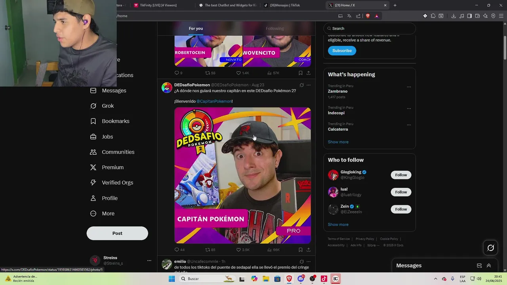Screen dimensions: 507x285
Task: Reply to the DEDsafioPokemon post (44 replies)
Action: [x=179, y=250]
